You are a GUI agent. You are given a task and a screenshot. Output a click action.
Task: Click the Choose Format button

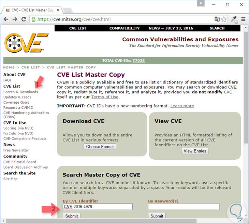(x=100, y=147)
